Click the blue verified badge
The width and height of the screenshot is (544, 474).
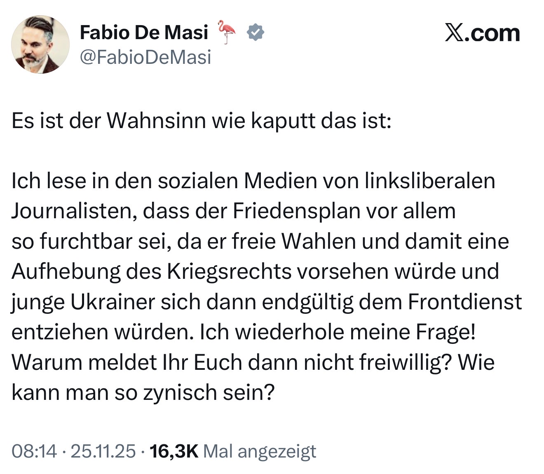[256, 33]
